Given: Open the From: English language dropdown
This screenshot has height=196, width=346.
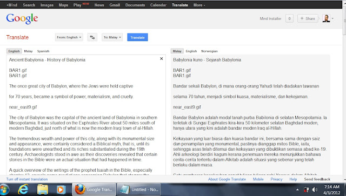Looking at the screenshot, I should click(69, 37).
